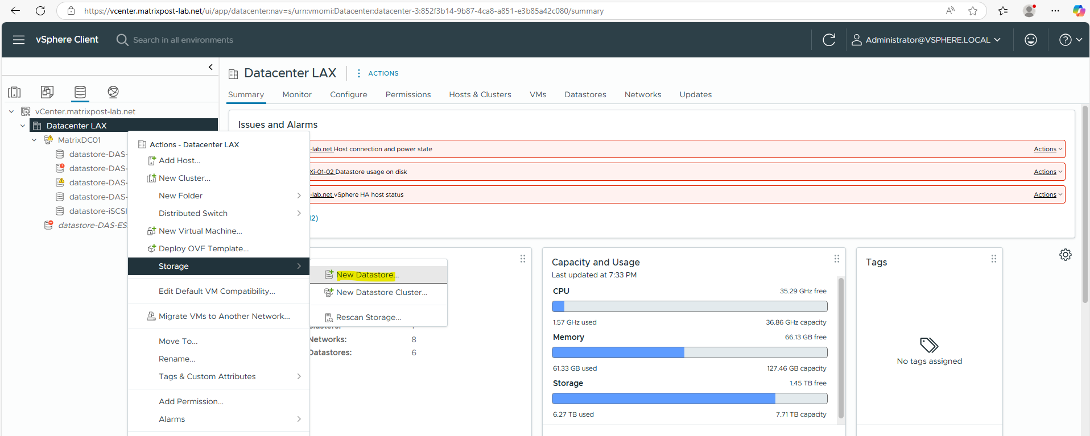Screen dimensions: 1090x436
Task: Open Actions dropdown for Host connection alarm
Action: (x=1047, y=149)
